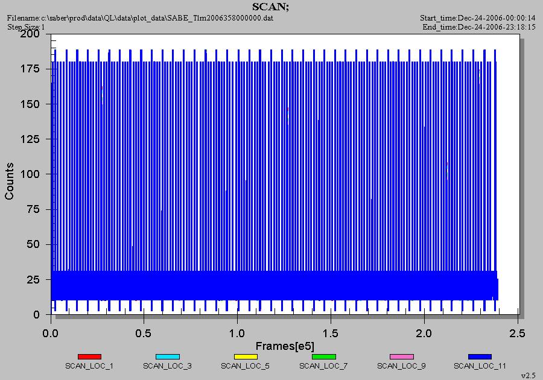Click the v2.5 version label
This screenshot has width=543, height=380.
point(528,376)
